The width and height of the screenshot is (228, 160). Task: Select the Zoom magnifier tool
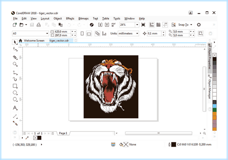pyautogui.click(x=15, y=64)
